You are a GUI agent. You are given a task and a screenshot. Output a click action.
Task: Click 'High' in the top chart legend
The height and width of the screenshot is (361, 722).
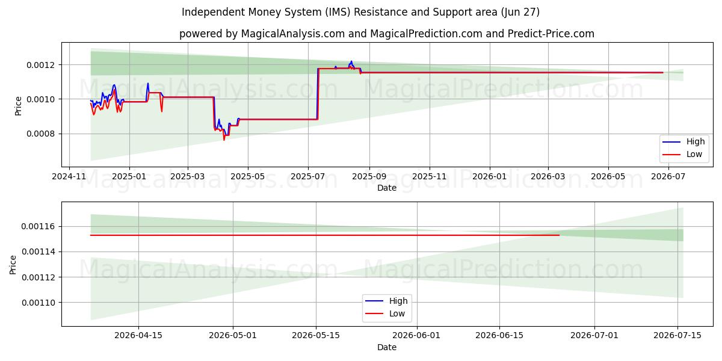[x=696, y=142]
